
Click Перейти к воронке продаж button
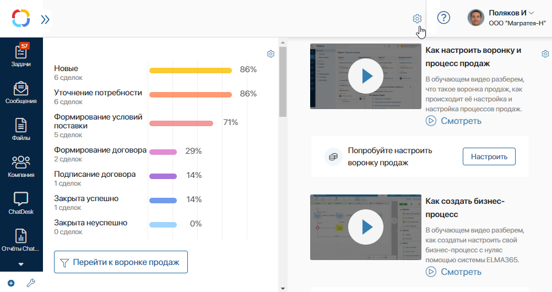click(x=121, y=262)
